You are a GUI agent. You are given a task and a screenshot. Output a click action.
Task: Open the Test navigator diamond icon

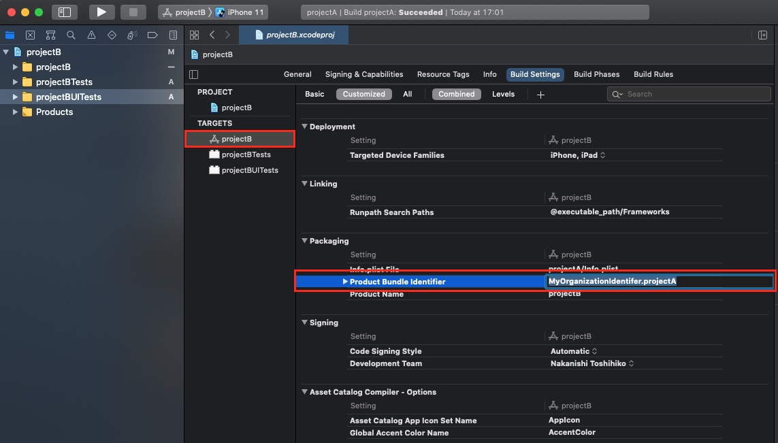pos(112,35)
